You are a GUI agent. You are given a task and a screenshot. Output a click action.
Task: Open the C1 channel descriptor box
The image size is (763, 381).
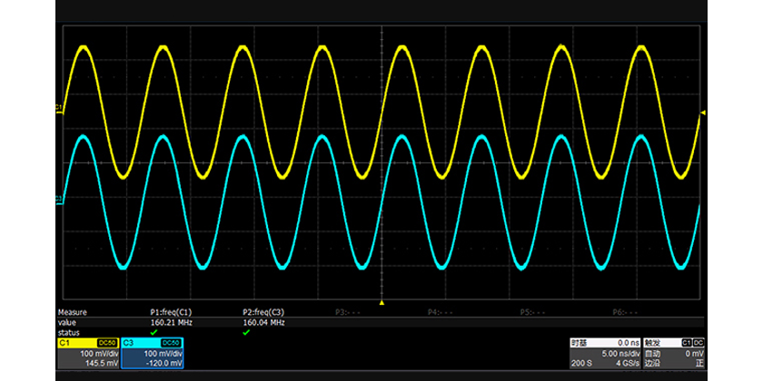click(87, 353)
